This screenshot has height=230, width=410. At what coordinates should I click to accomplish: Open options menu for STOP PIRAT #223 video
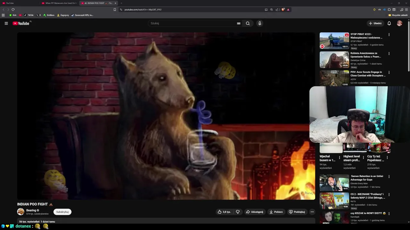click(389, 34)
